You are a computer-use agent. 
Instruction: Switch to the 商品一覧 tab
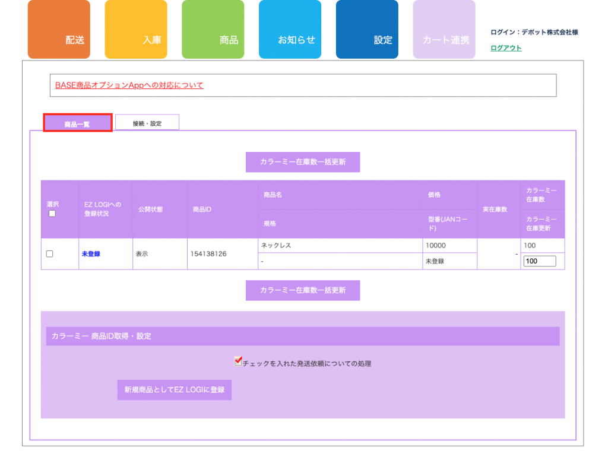(78, 123)
